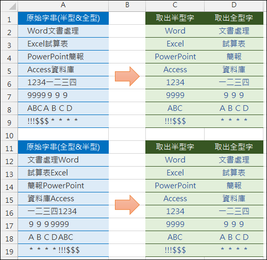Click 文書處理 cell in row 12
Screen dimensions: 267x260
pos(234,160)
